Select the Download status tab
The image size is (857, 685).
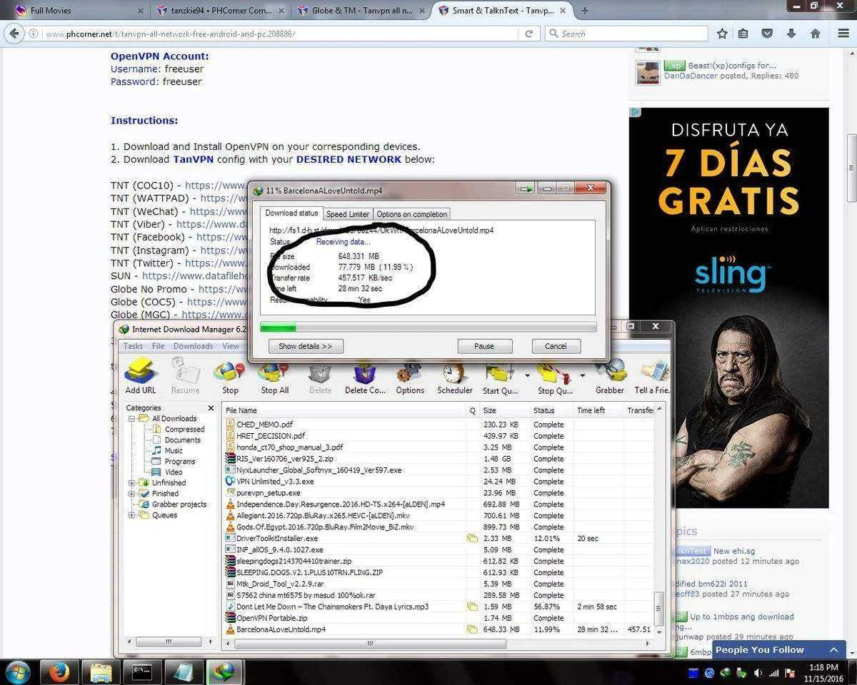coord(291,213)
